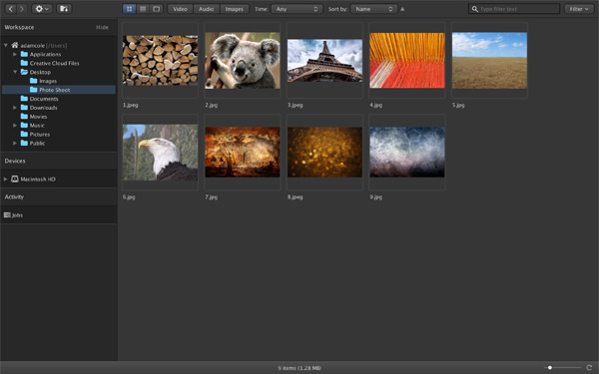
Task: Open the Sort by Name dropdown
Action: click(373, 9)
